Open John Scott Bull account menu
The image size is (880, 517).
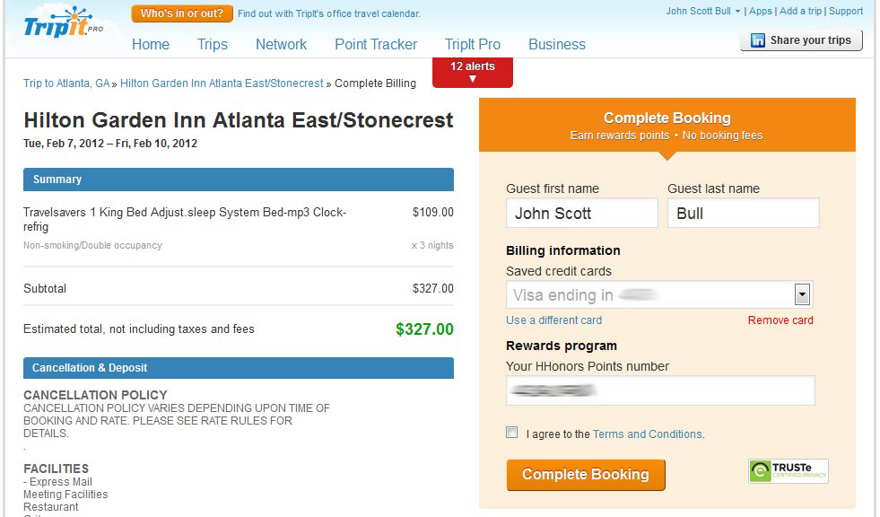[703, 12]
